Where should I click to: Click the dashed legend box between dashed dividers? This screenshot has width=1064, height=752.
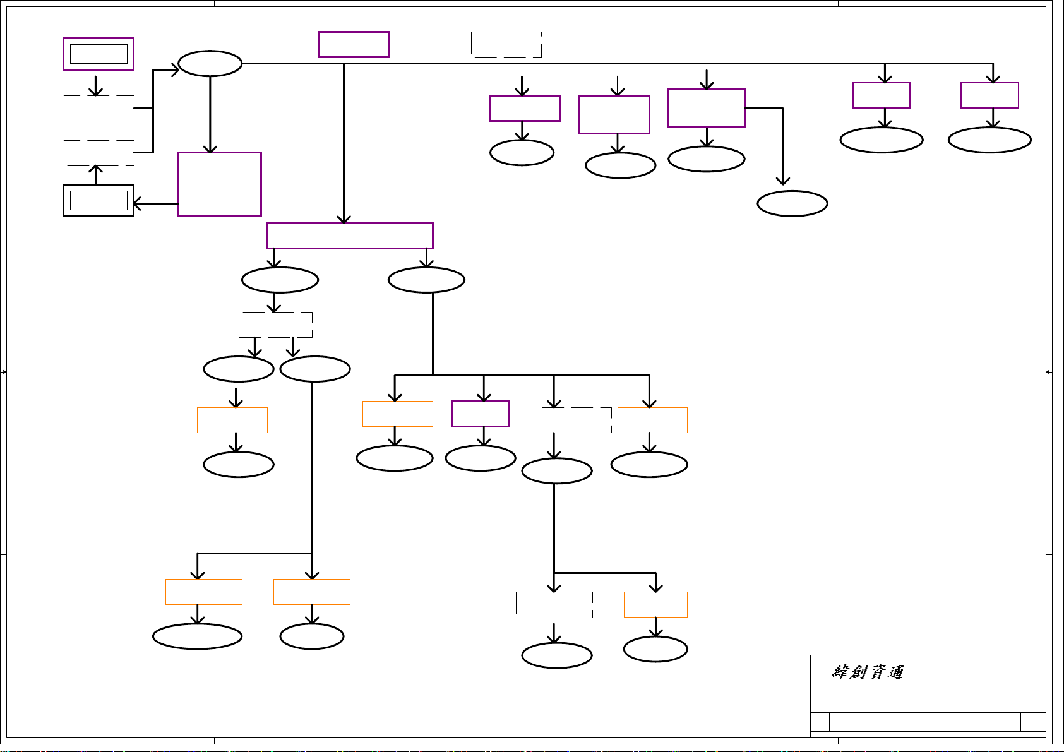click(x=506, y=45)
